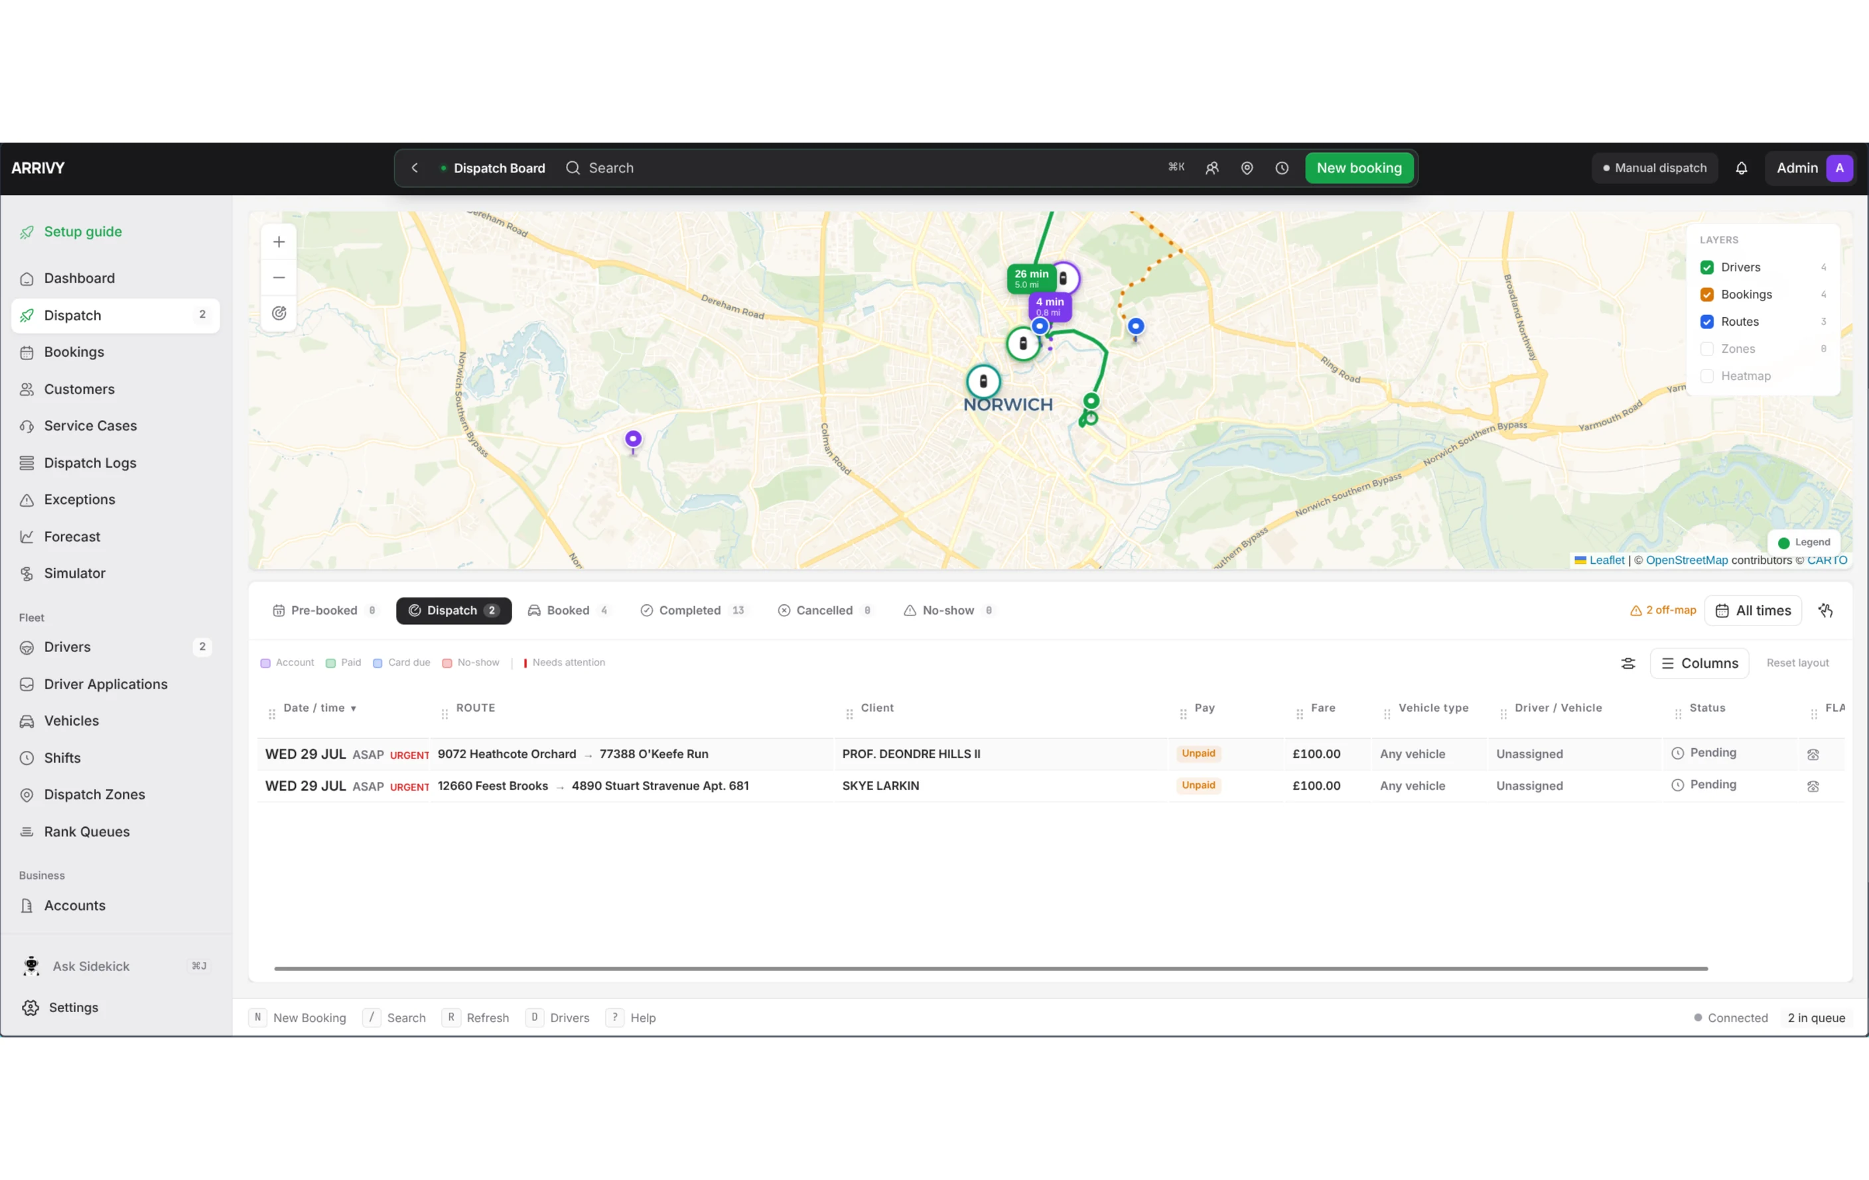Image resolution: width=1869 pixels, height=1180 pixels.
Task: Click the Admin avatar A
Action: (x=1838, y=168)
